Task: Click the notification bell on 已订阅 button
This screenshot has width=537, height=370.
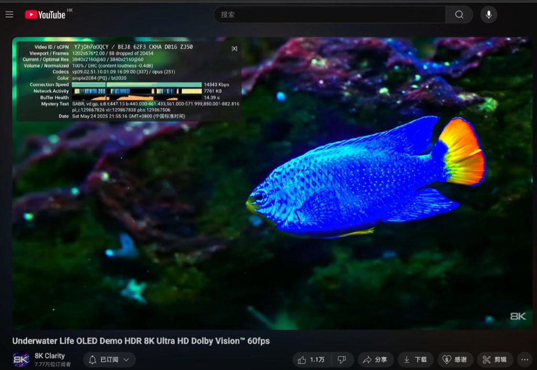Action: click(93, 360)
